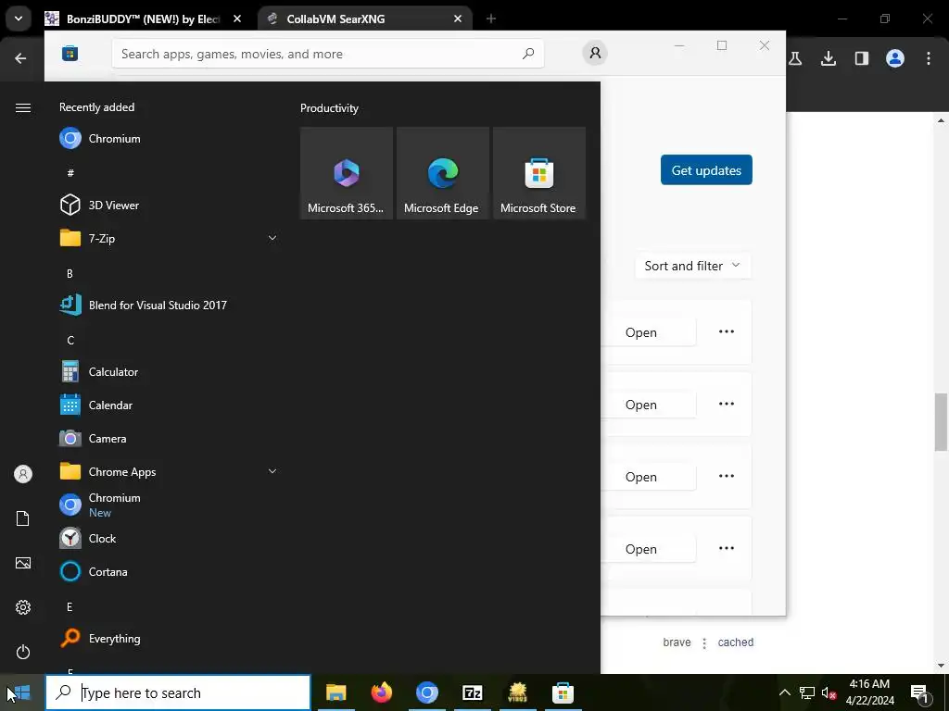Open Blend for Visual Studio 2017
Screen dimensions: 949x711
point(170,305)
